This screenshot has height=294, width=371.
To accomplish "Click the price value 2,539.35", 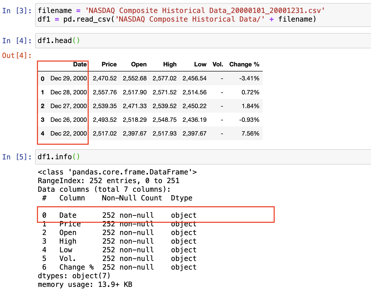I will (x=105, y=106).
